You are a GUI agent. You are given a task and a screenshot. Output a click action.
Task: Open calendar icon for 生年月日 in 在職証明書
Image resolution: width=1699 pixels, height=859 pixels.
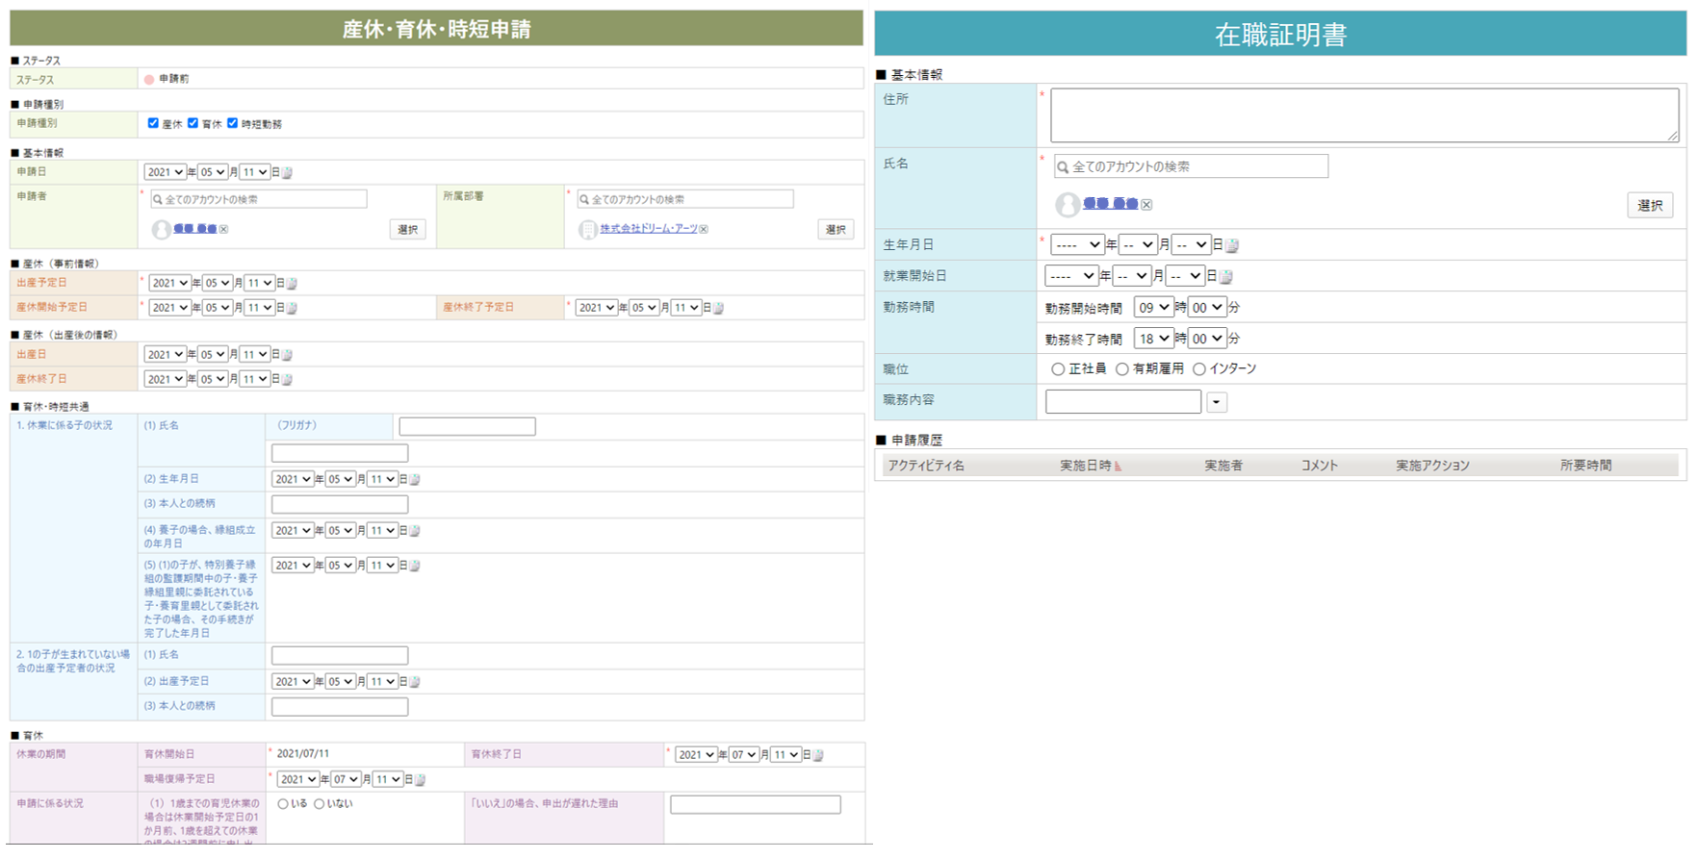click(x=1232, y=246)
